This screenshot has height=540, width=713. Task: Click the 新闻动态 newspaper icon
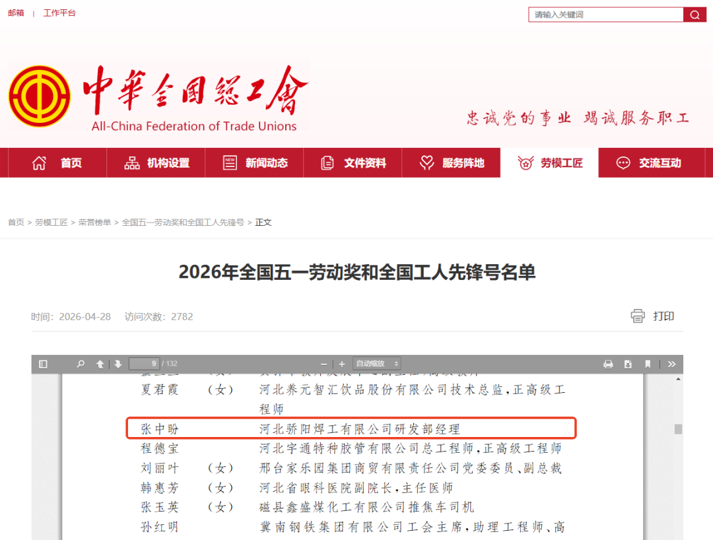(230, 163)
